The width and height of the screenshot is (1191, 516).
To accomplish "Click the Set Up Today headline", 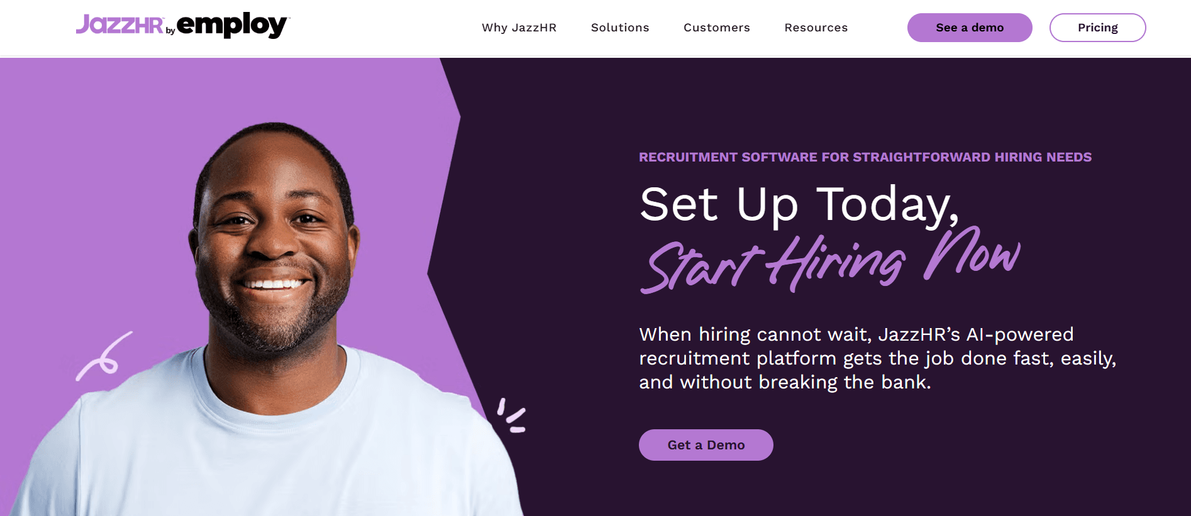I will pos(799,205).
